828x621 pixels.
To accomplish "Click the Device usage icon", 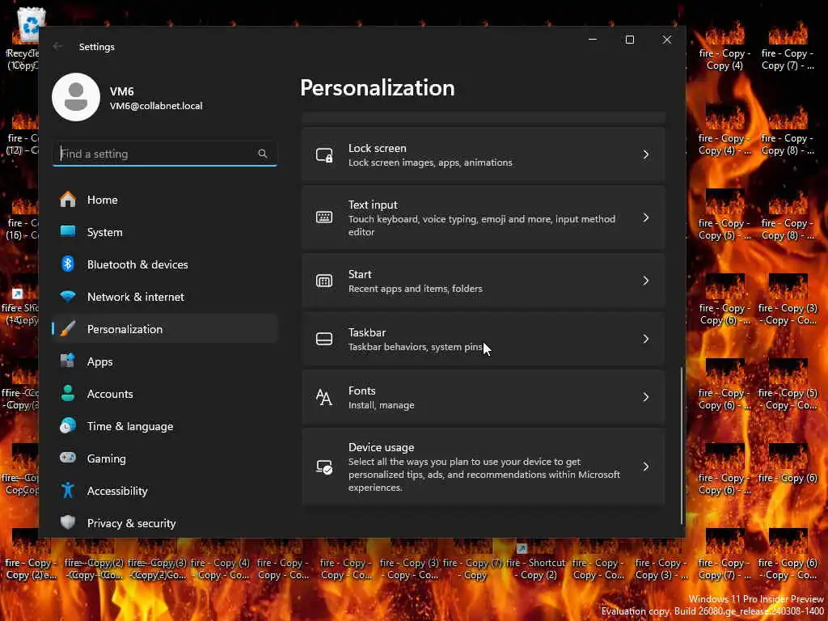I will tap(324, 467).
